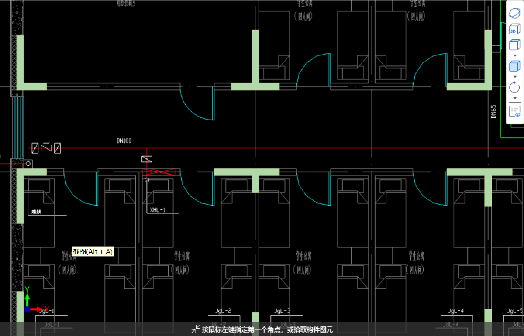Click the wireframe view cube icon
This screenshot has height=336, width=524.
tap(514, 45)
